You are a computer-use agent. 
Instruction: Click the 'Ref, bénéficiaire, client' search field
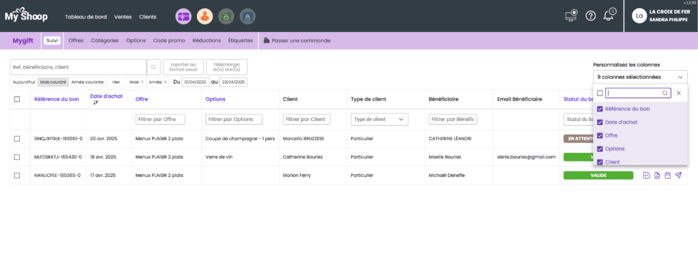click(x=78, y=67)
